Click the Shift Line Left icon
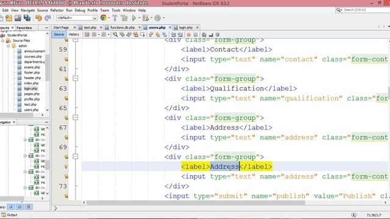390x219 pixels. [173, 35]
